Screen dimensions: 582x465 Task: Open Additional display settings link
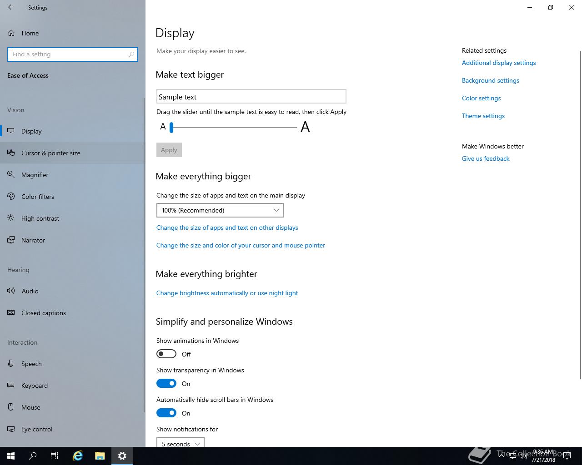[x=499, y=63]
